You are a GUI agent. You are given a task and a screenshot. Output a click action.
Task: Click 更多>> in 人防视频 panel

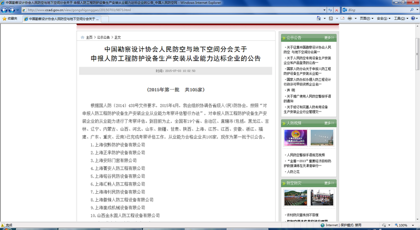329,123
